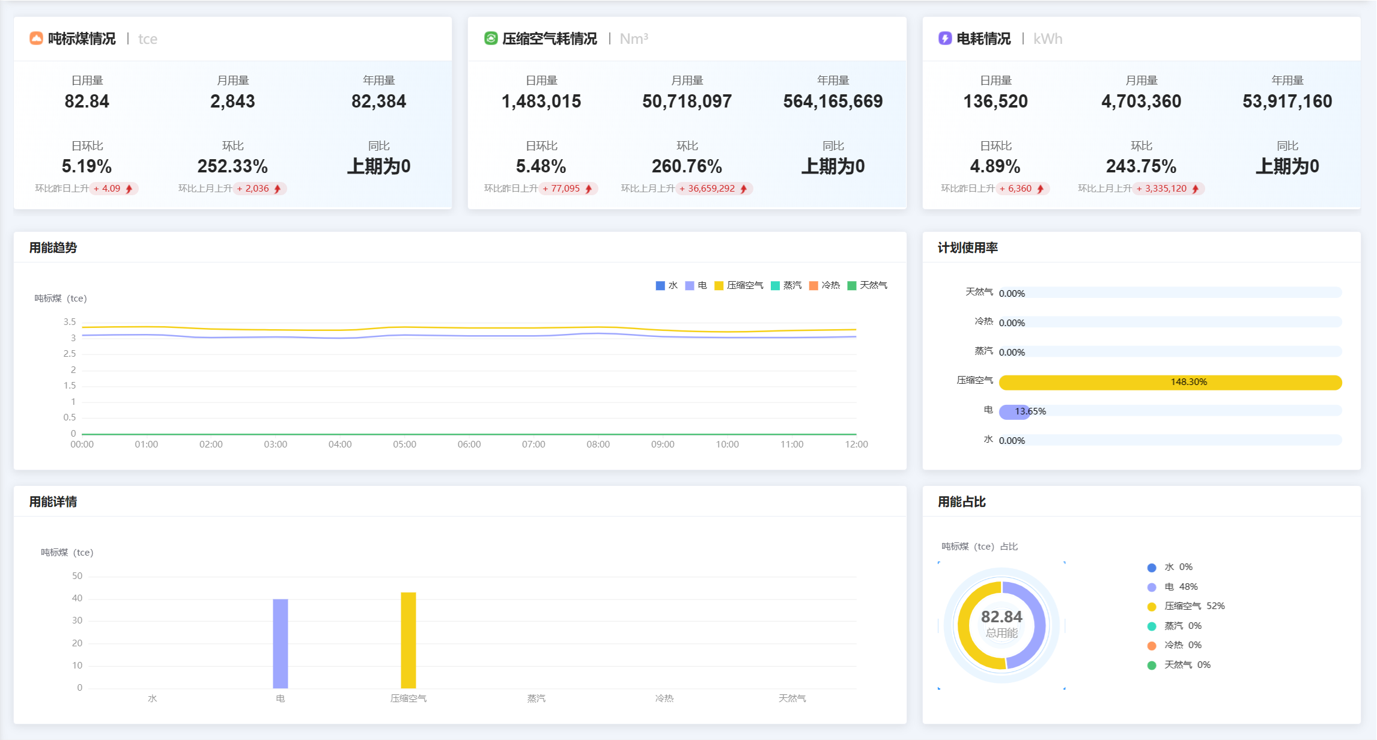Toggle the 水 series in trend legend
The width and height of the screenshot is (1377, 740).
coord(666,285)
